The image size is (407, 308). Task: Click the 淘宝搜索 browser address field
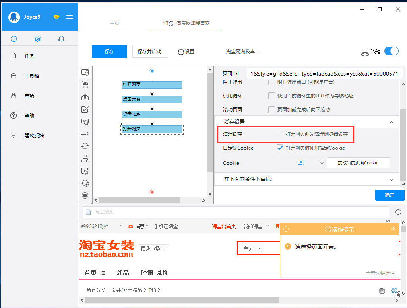pyautogui.click(x=236, y=212)
